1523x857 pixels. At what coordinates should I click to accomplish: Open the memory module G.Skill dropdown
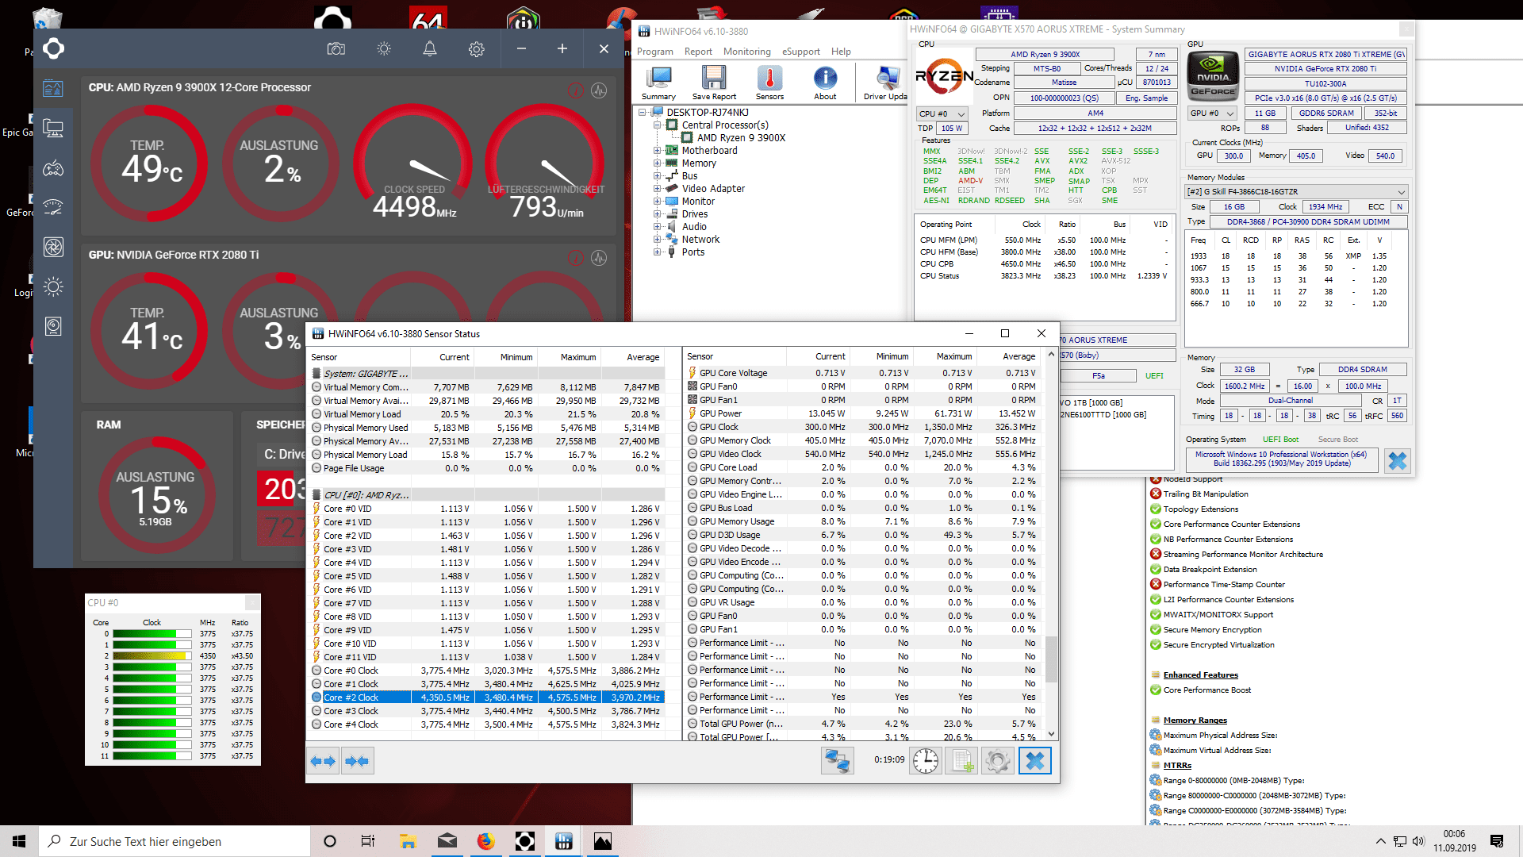[1296, 192]
